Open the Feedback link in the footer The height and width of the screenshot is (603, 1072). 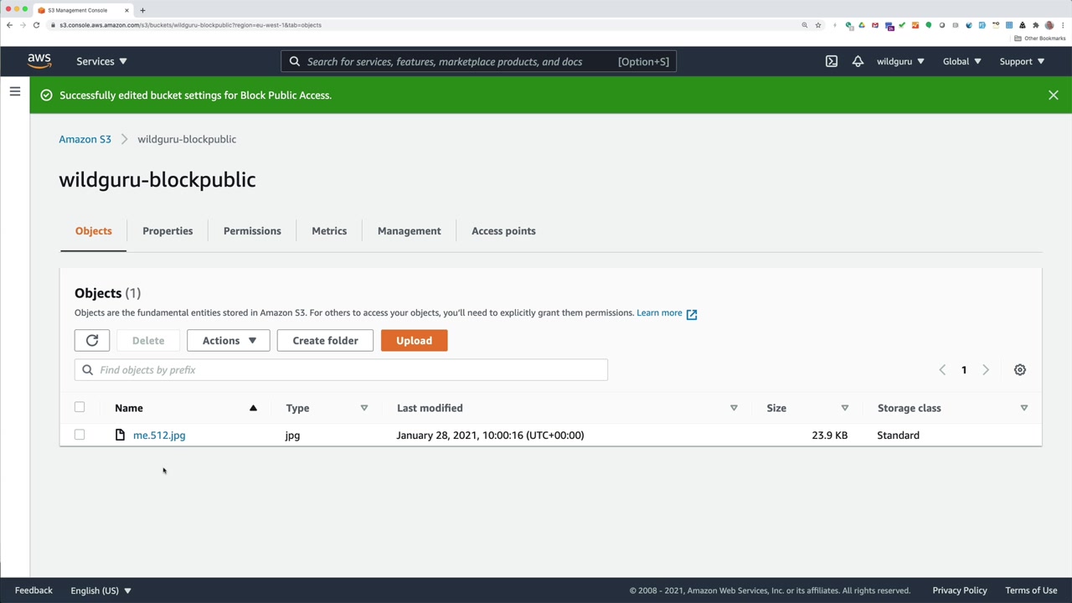[33, 590]
